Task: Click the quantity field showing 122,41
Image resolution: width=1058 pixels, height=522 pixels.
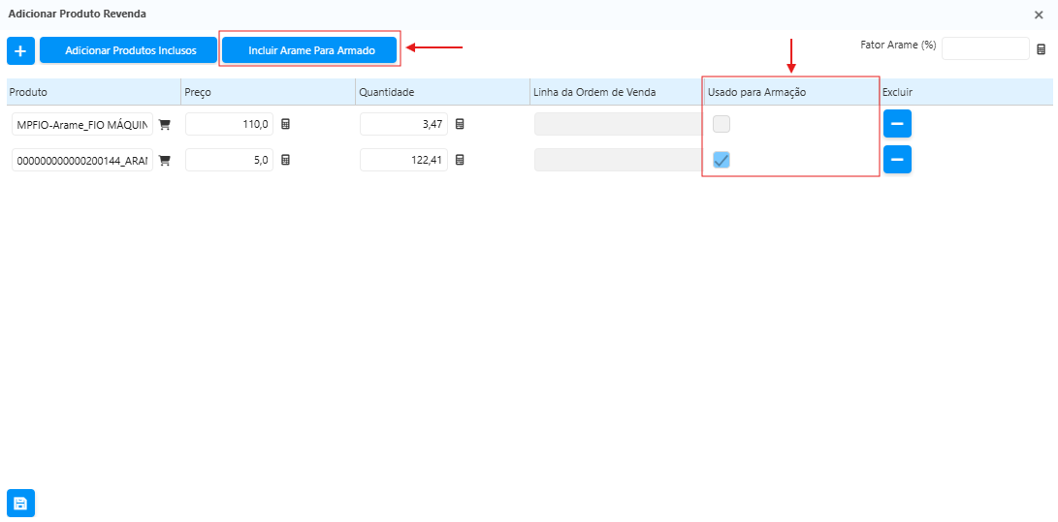Action: tap(403, 160)
